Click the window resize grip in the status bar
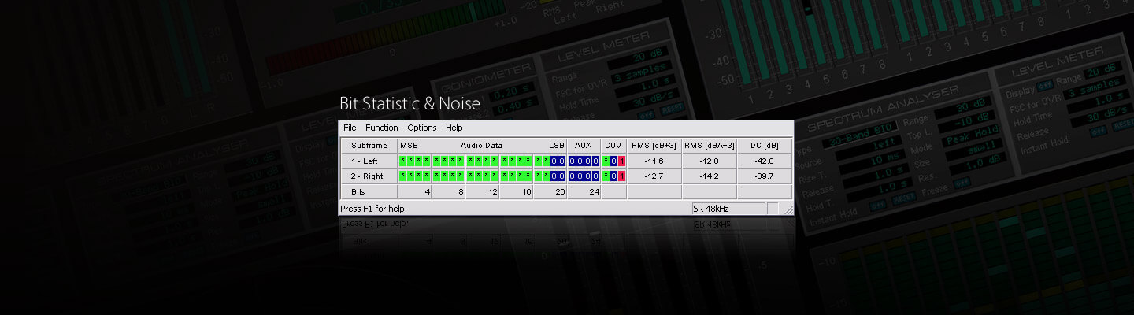 coord(787,209)
